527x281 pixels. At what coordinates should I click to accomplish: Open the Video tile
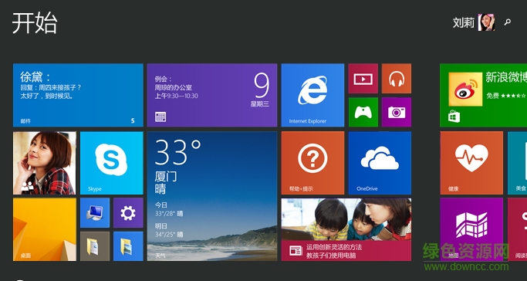363,78
